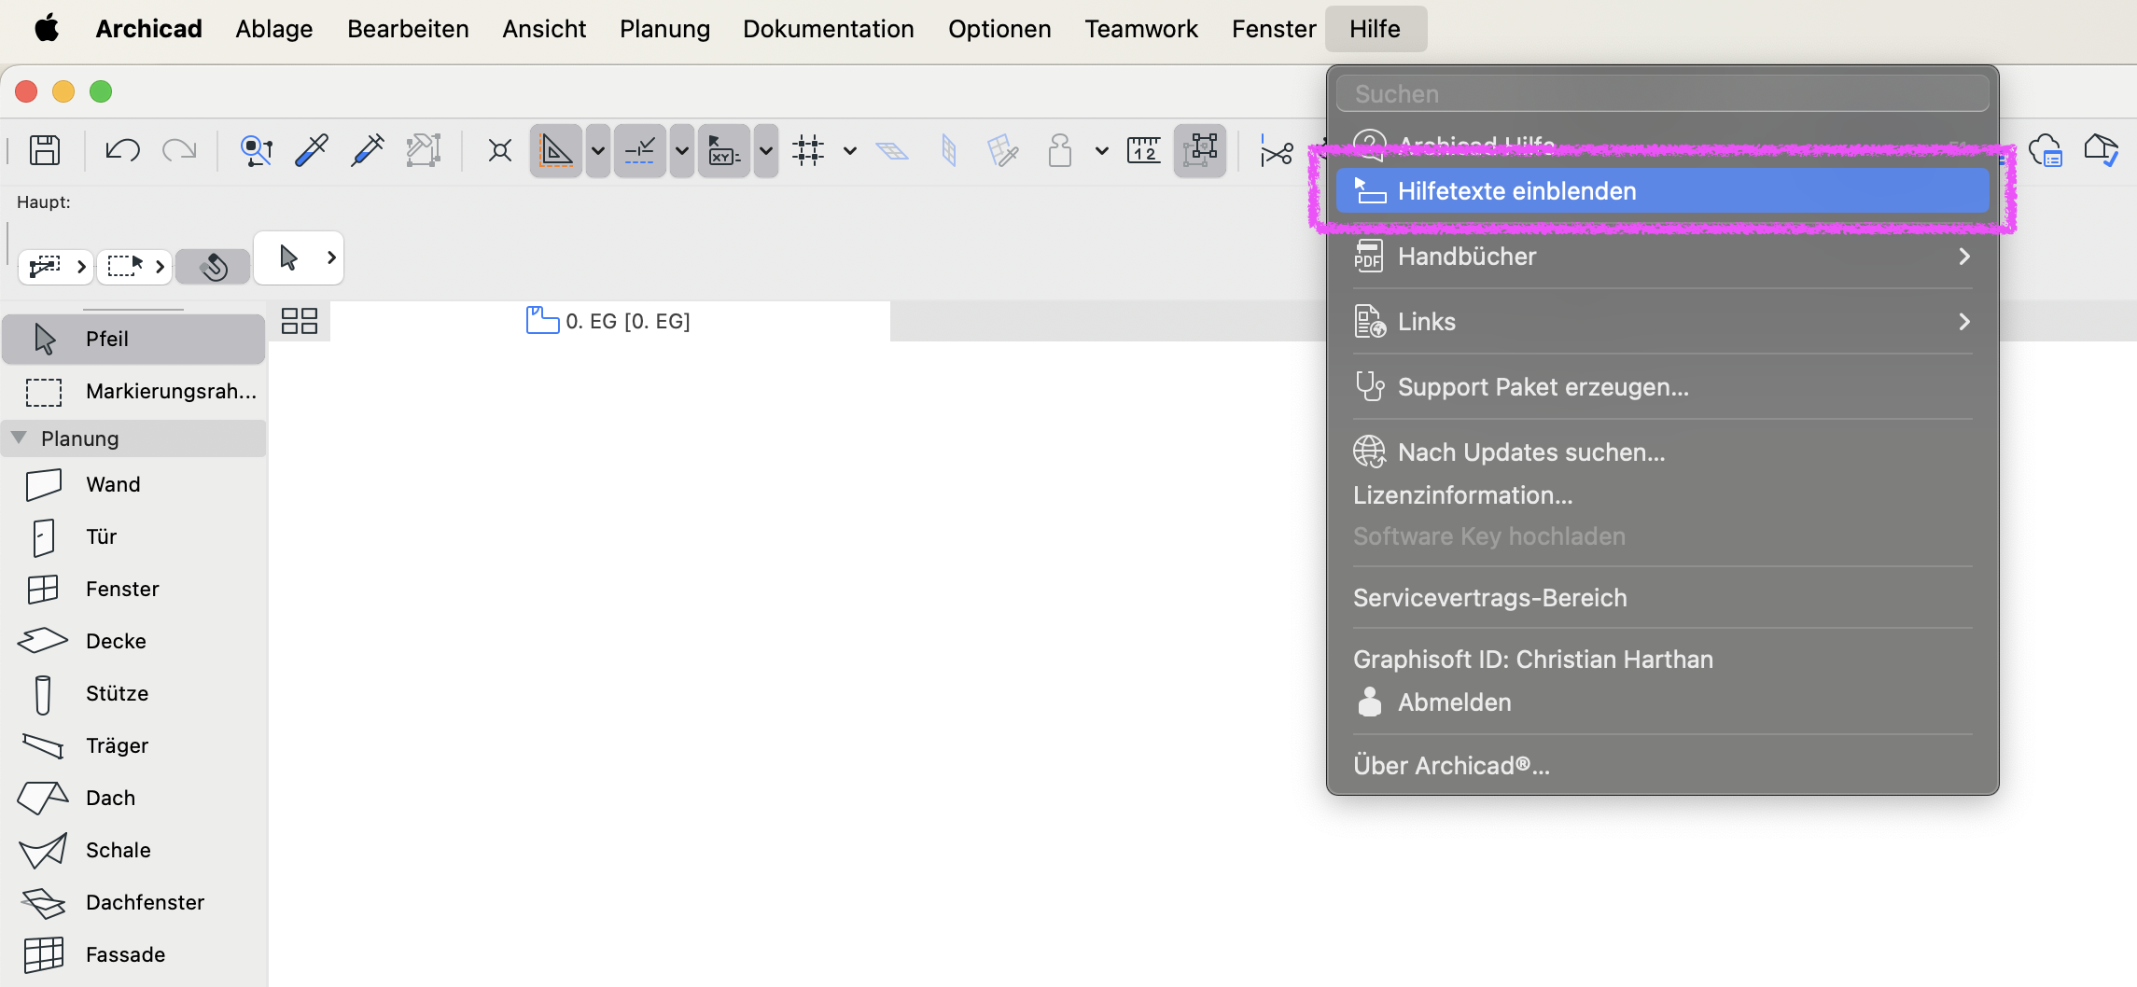Open the Optionen menu

point(999,29)
